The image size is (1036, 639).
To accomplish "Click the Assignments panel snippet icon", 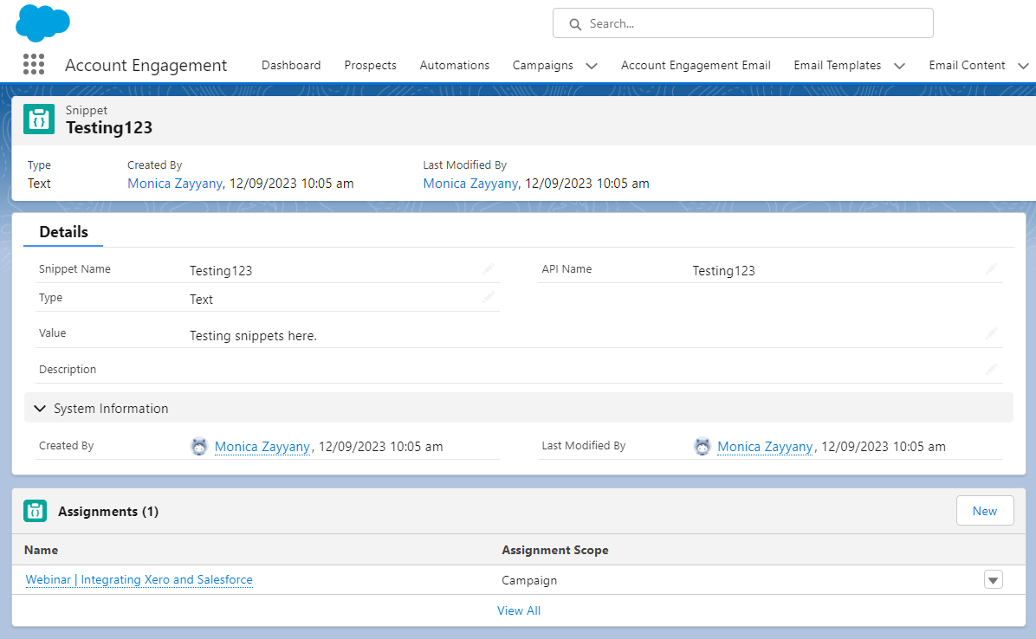I will click(35, 511).
